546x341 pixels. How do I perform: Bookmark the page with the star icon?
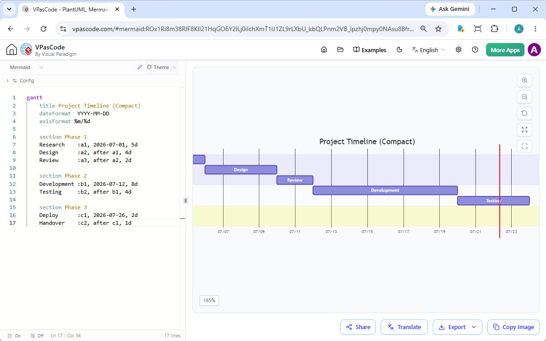tap(438, 29)
